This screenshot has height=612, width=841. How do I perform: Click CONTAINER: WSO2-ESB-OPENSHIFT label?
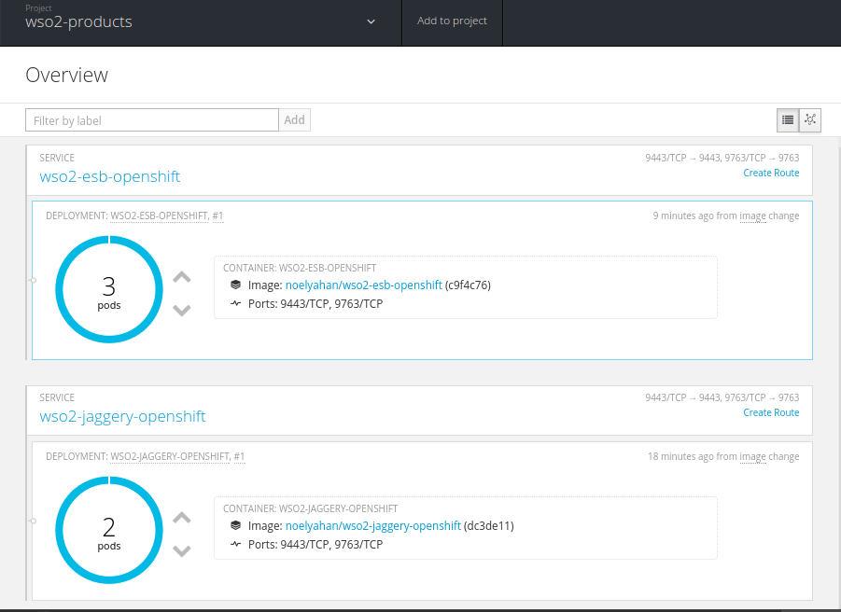click(x=300, y=268)
